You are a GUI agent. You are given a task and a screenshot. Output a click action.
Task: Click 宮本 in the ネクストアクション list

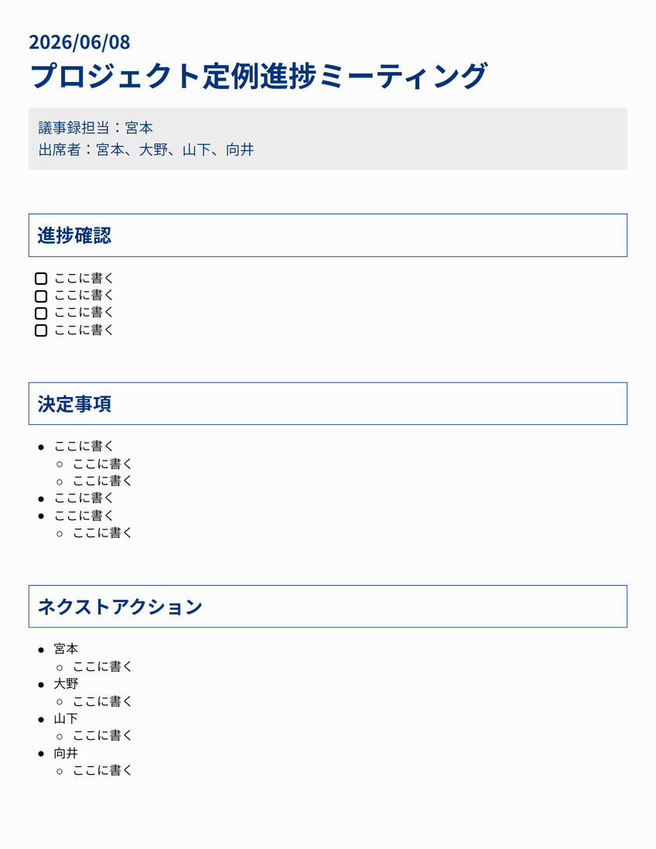[66, 649]
